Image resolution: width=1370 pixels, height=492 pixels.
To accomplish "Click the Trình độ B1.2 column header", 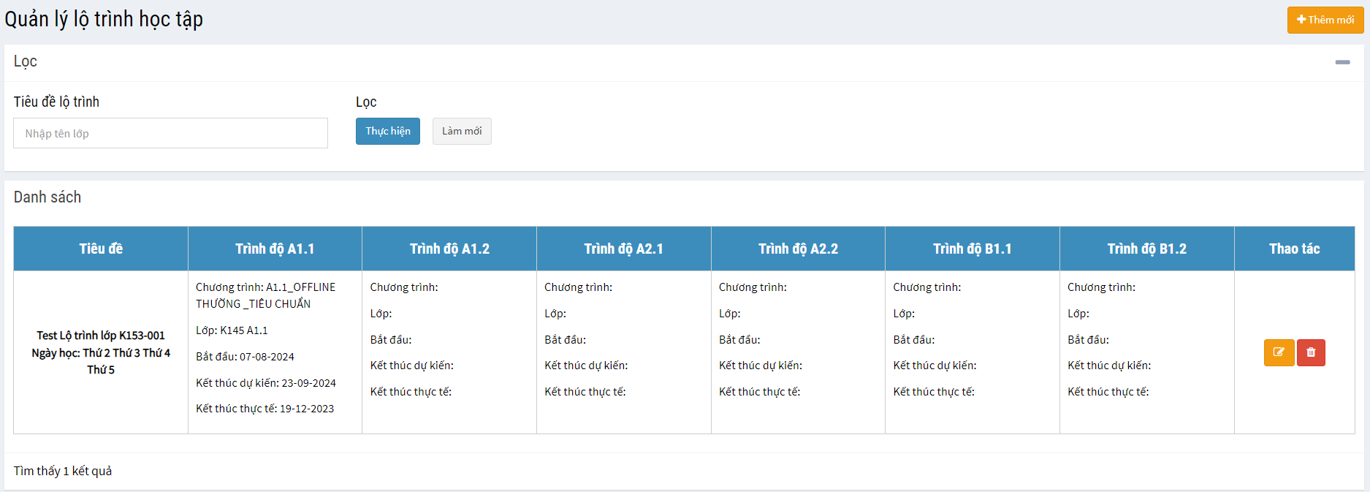I will click(1146, 249).
